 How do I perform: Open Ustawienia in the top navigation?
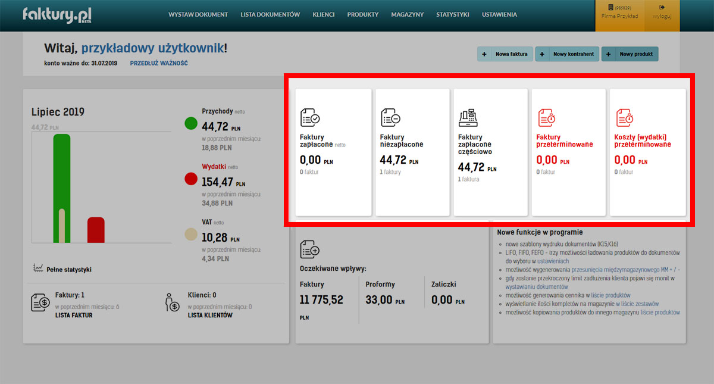499,15
